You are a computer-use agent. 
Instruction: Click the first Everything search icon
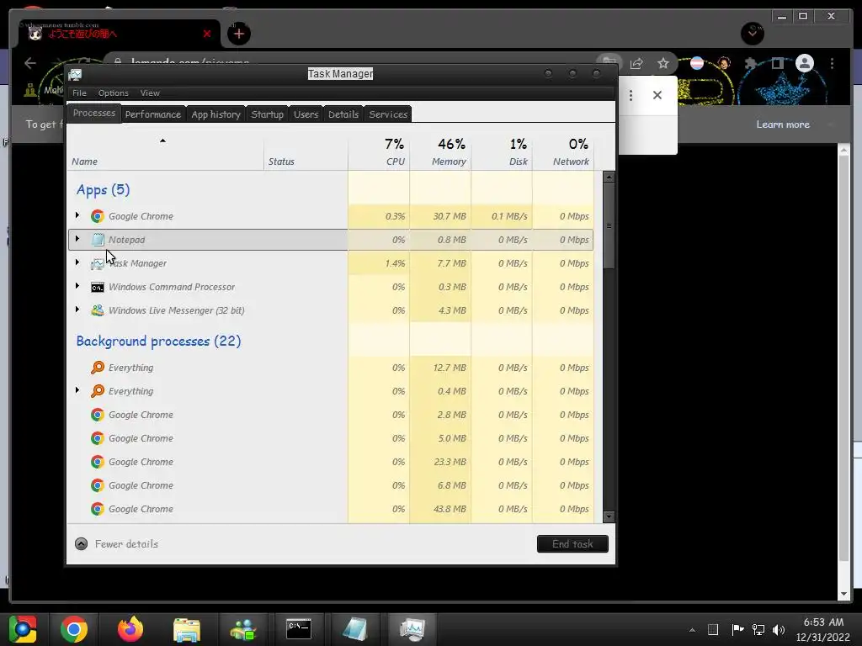point(98,368)
